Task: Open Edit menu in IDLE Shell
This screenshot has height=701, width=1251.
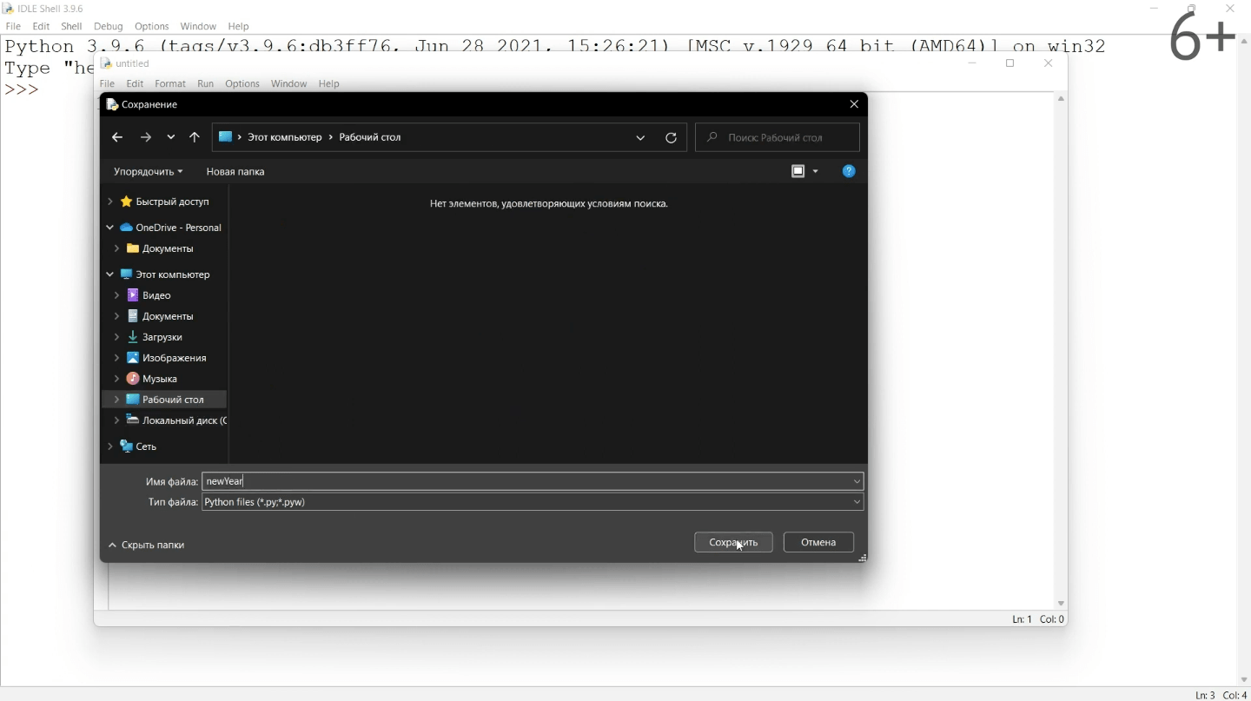Action: click(41, 27)
